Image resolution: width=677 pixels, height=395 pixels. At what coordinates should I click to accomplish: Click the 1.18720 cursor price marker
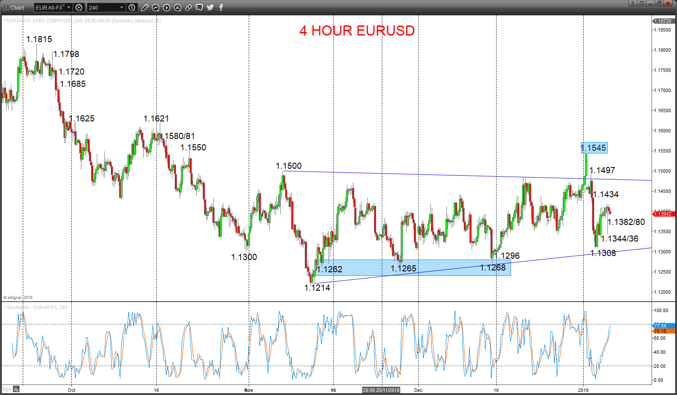pyautogui.click(x=663, y=21)
